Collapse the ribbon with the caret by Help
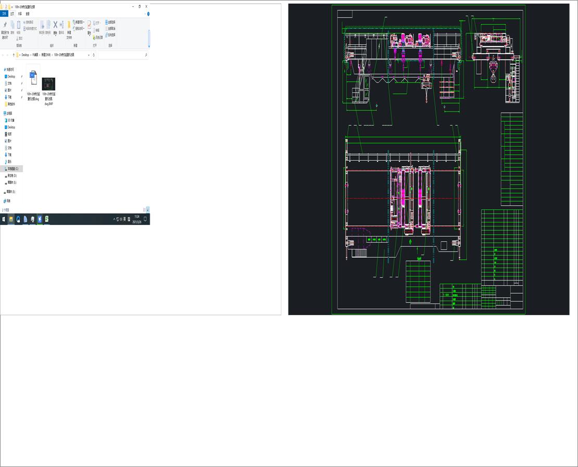 coord(145,14)
